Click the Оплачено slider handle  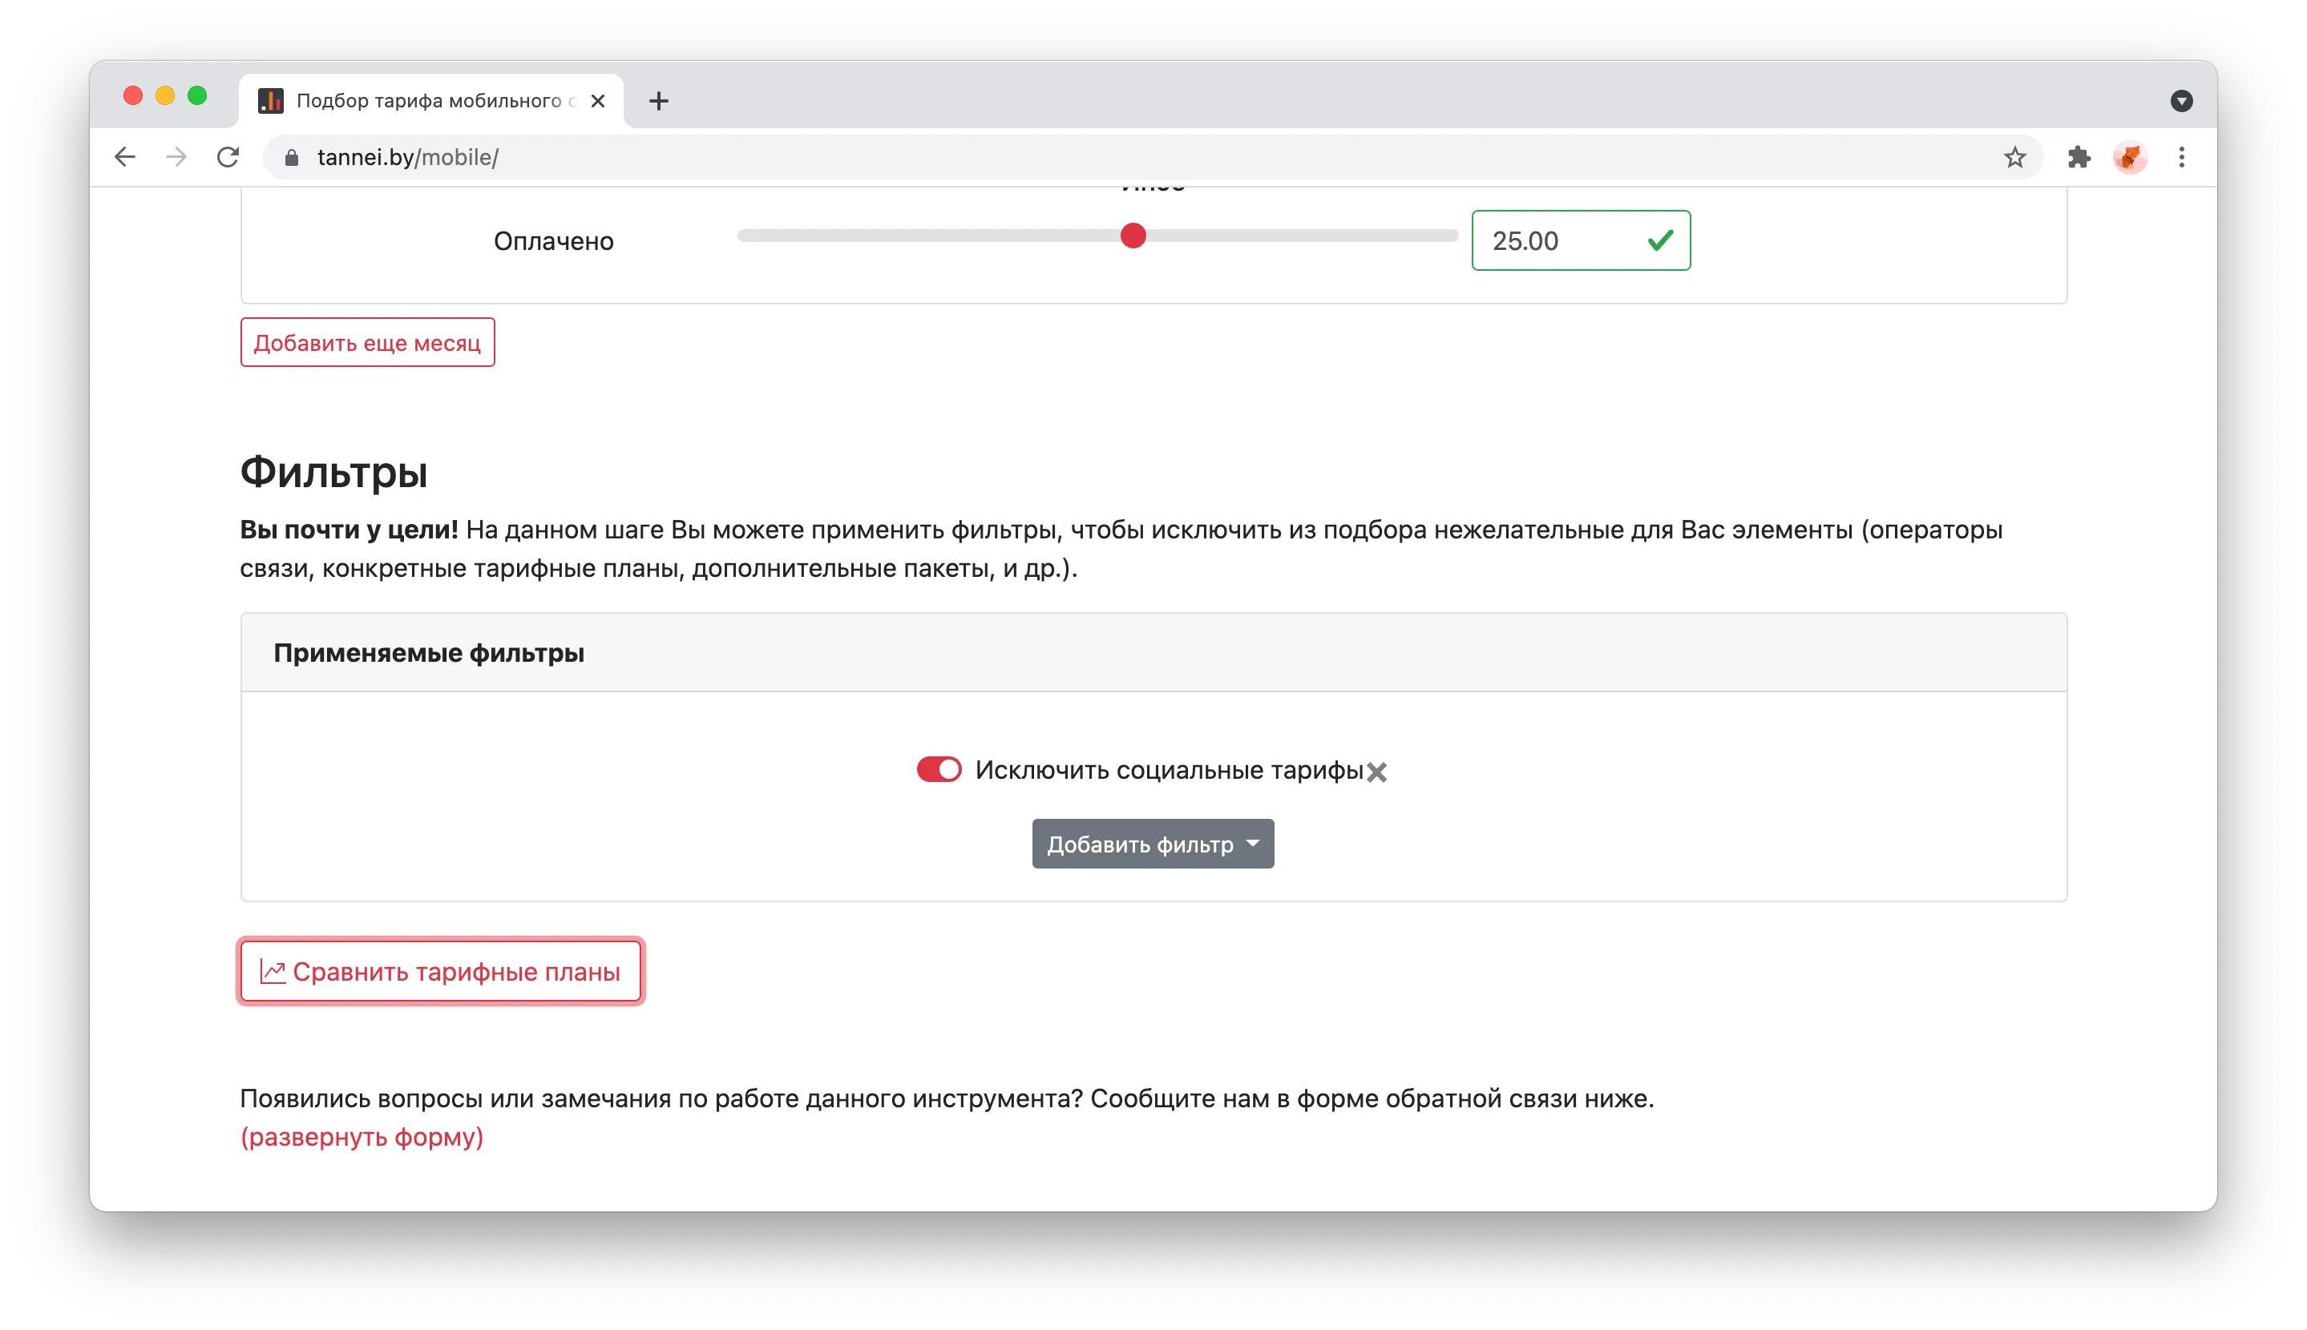point(1133,236)
